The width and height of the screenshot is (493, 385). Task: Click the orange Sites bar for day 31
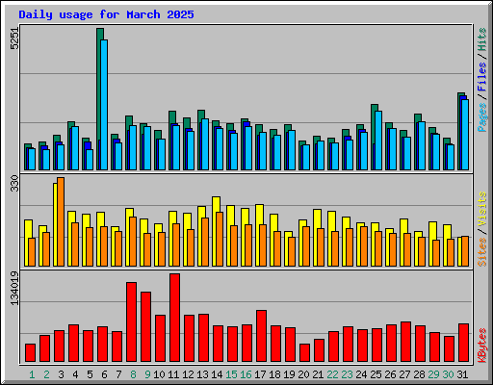pyautogui.click(x=465, y=251)
